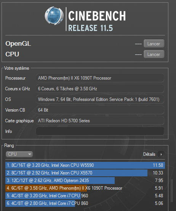Click the ranking list scrollbar handle
Viewport: 176px width, 211px height.
171,190
